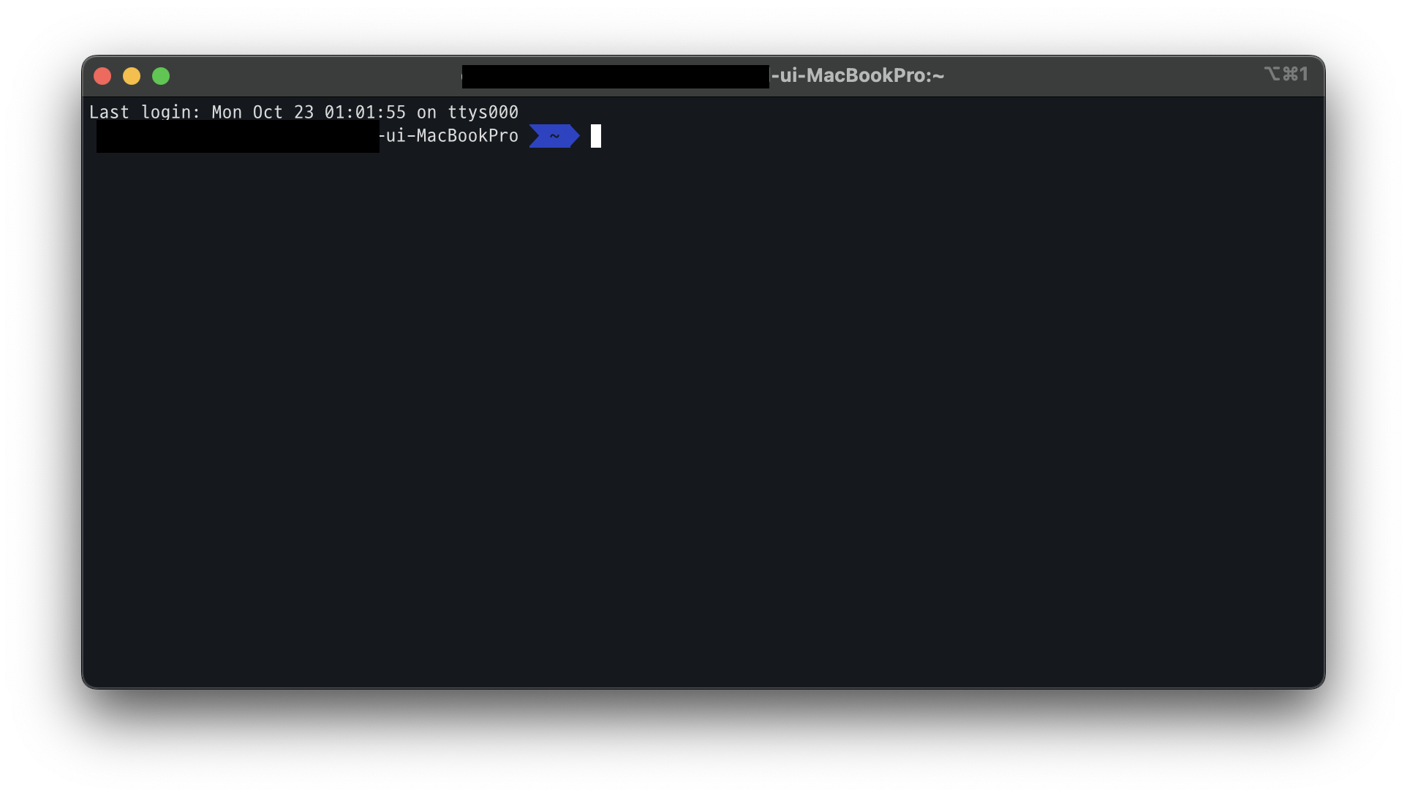Click empty terminal area below the prompt
This screenshot has height=797, width=1407.
point(702,409)
